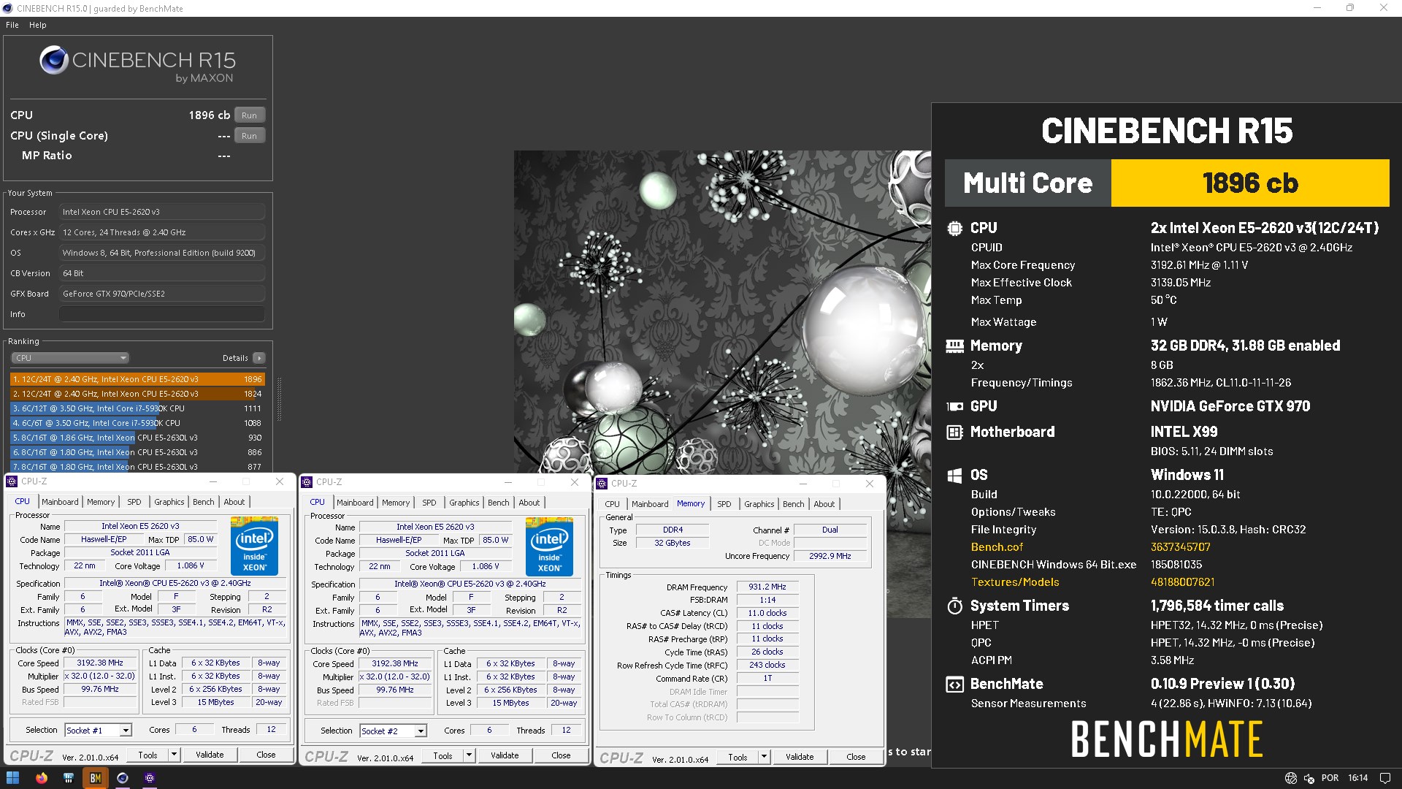
Task: Open the purple CPU-Z taskbar icon
Action: [150, 778]
